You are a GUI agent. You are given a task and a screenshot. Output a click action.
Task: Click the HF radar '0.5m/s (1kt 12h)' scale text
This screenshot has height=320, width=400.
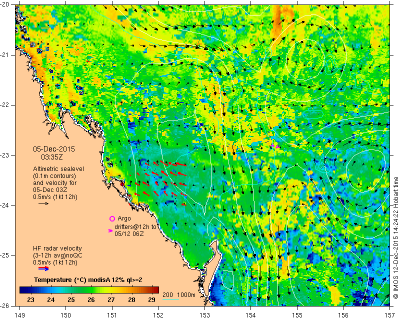point(55,262)
